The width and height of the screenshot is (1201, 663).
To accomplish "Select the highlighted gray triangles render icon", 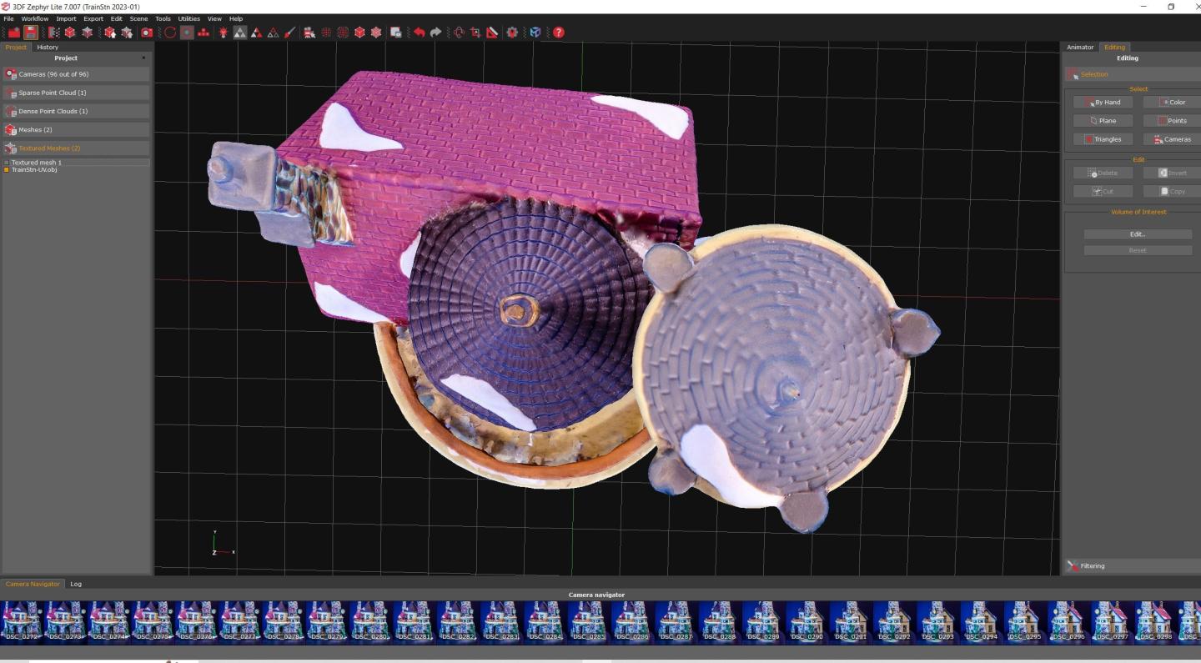I will [x=240, y=33].
